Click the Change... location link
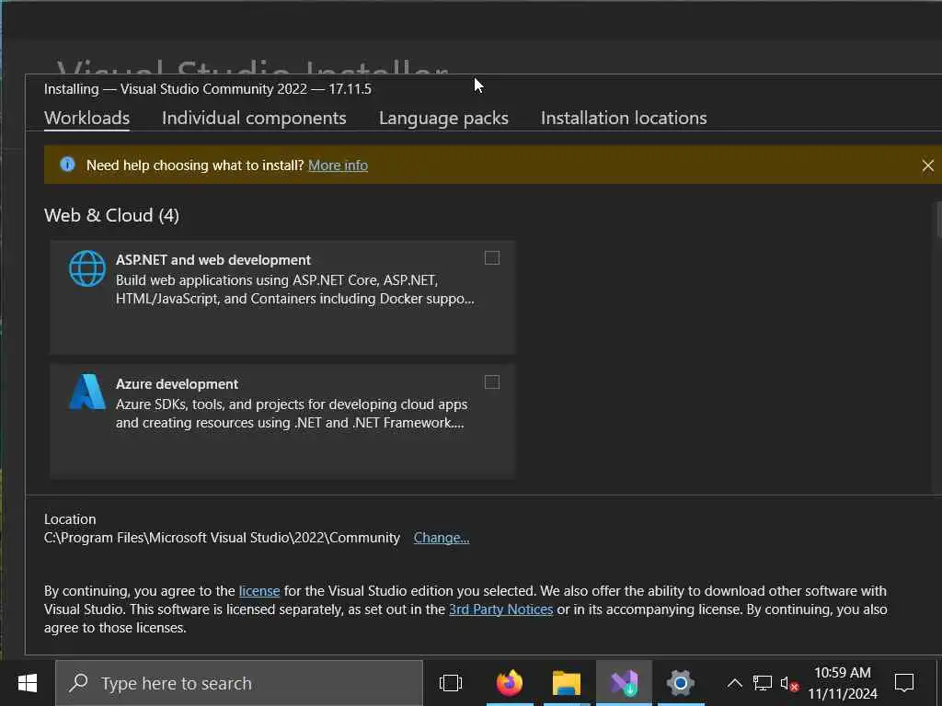This screenshot has height=706, width=942. point(442,537)
